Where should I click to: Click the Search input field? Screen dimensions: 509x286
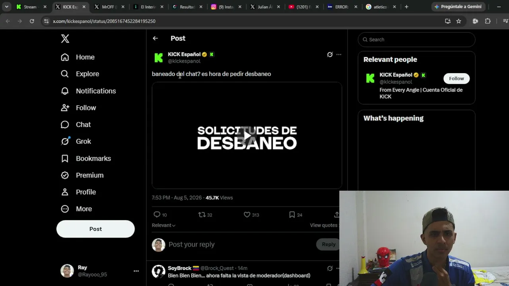pos(416,39)
